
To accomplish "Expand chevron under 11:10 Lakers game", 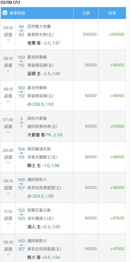I will (8, 224).
